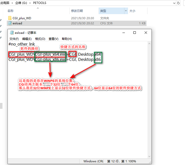Sort files by 类型 column header

coord(103,11)
